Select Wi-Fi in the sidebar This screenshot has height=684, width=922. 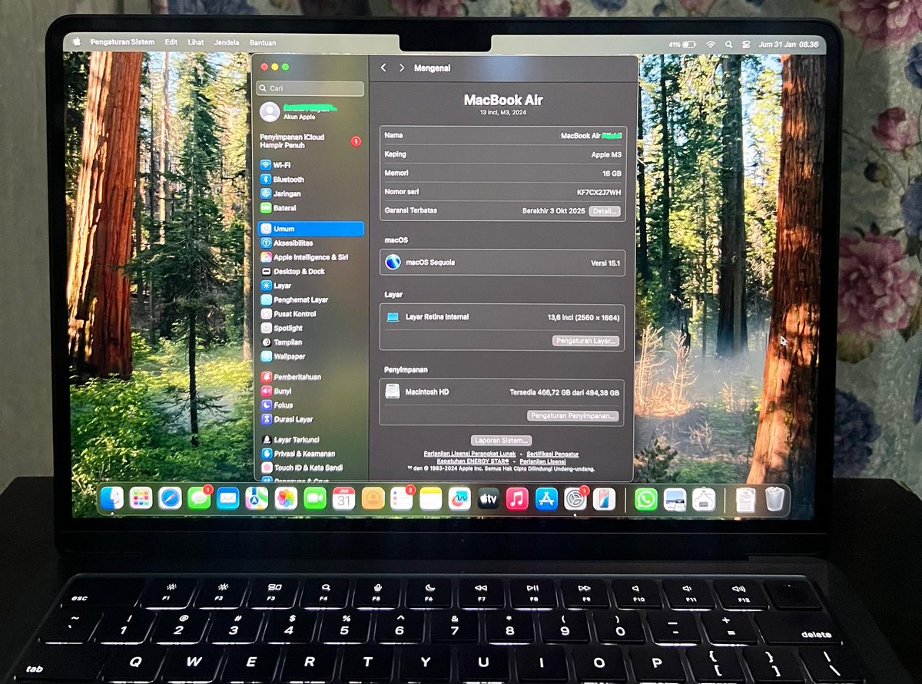click(x=310, y=165)
